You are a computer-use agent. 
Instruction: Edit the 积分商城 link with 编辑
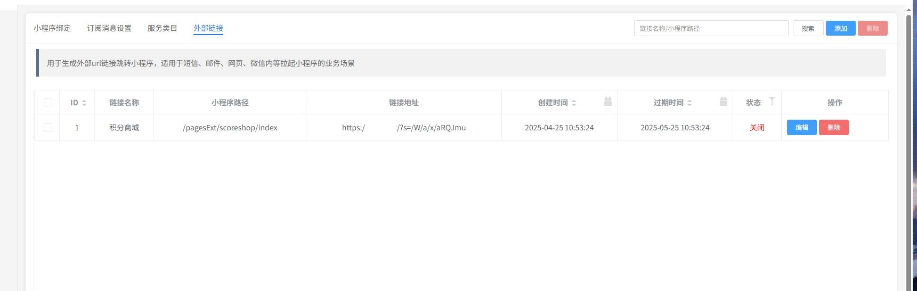[801, 128]
